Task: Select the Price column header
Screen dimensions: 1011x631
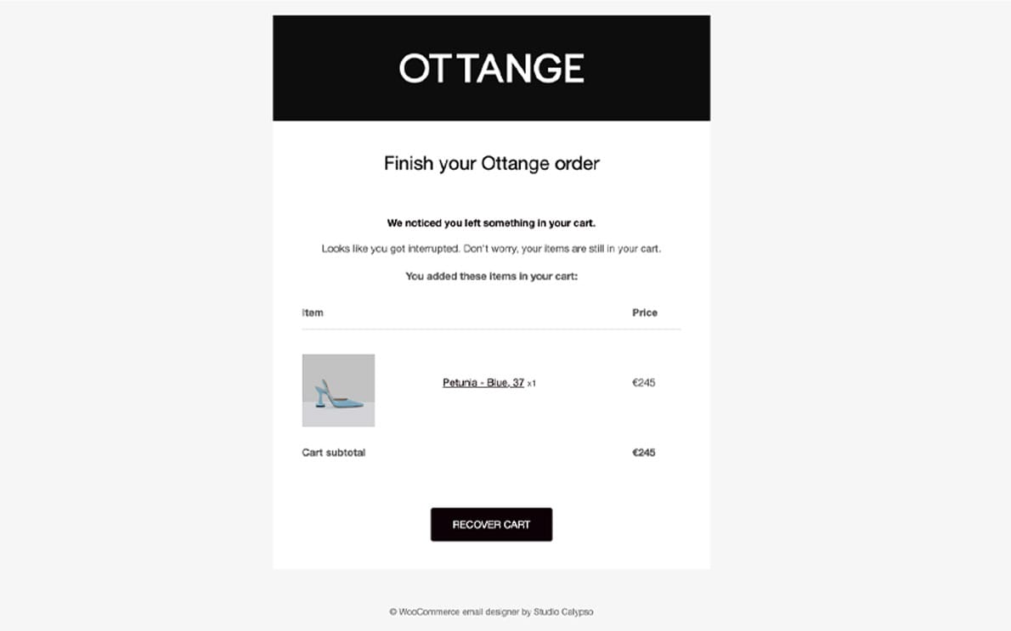Action: [645, 313]
